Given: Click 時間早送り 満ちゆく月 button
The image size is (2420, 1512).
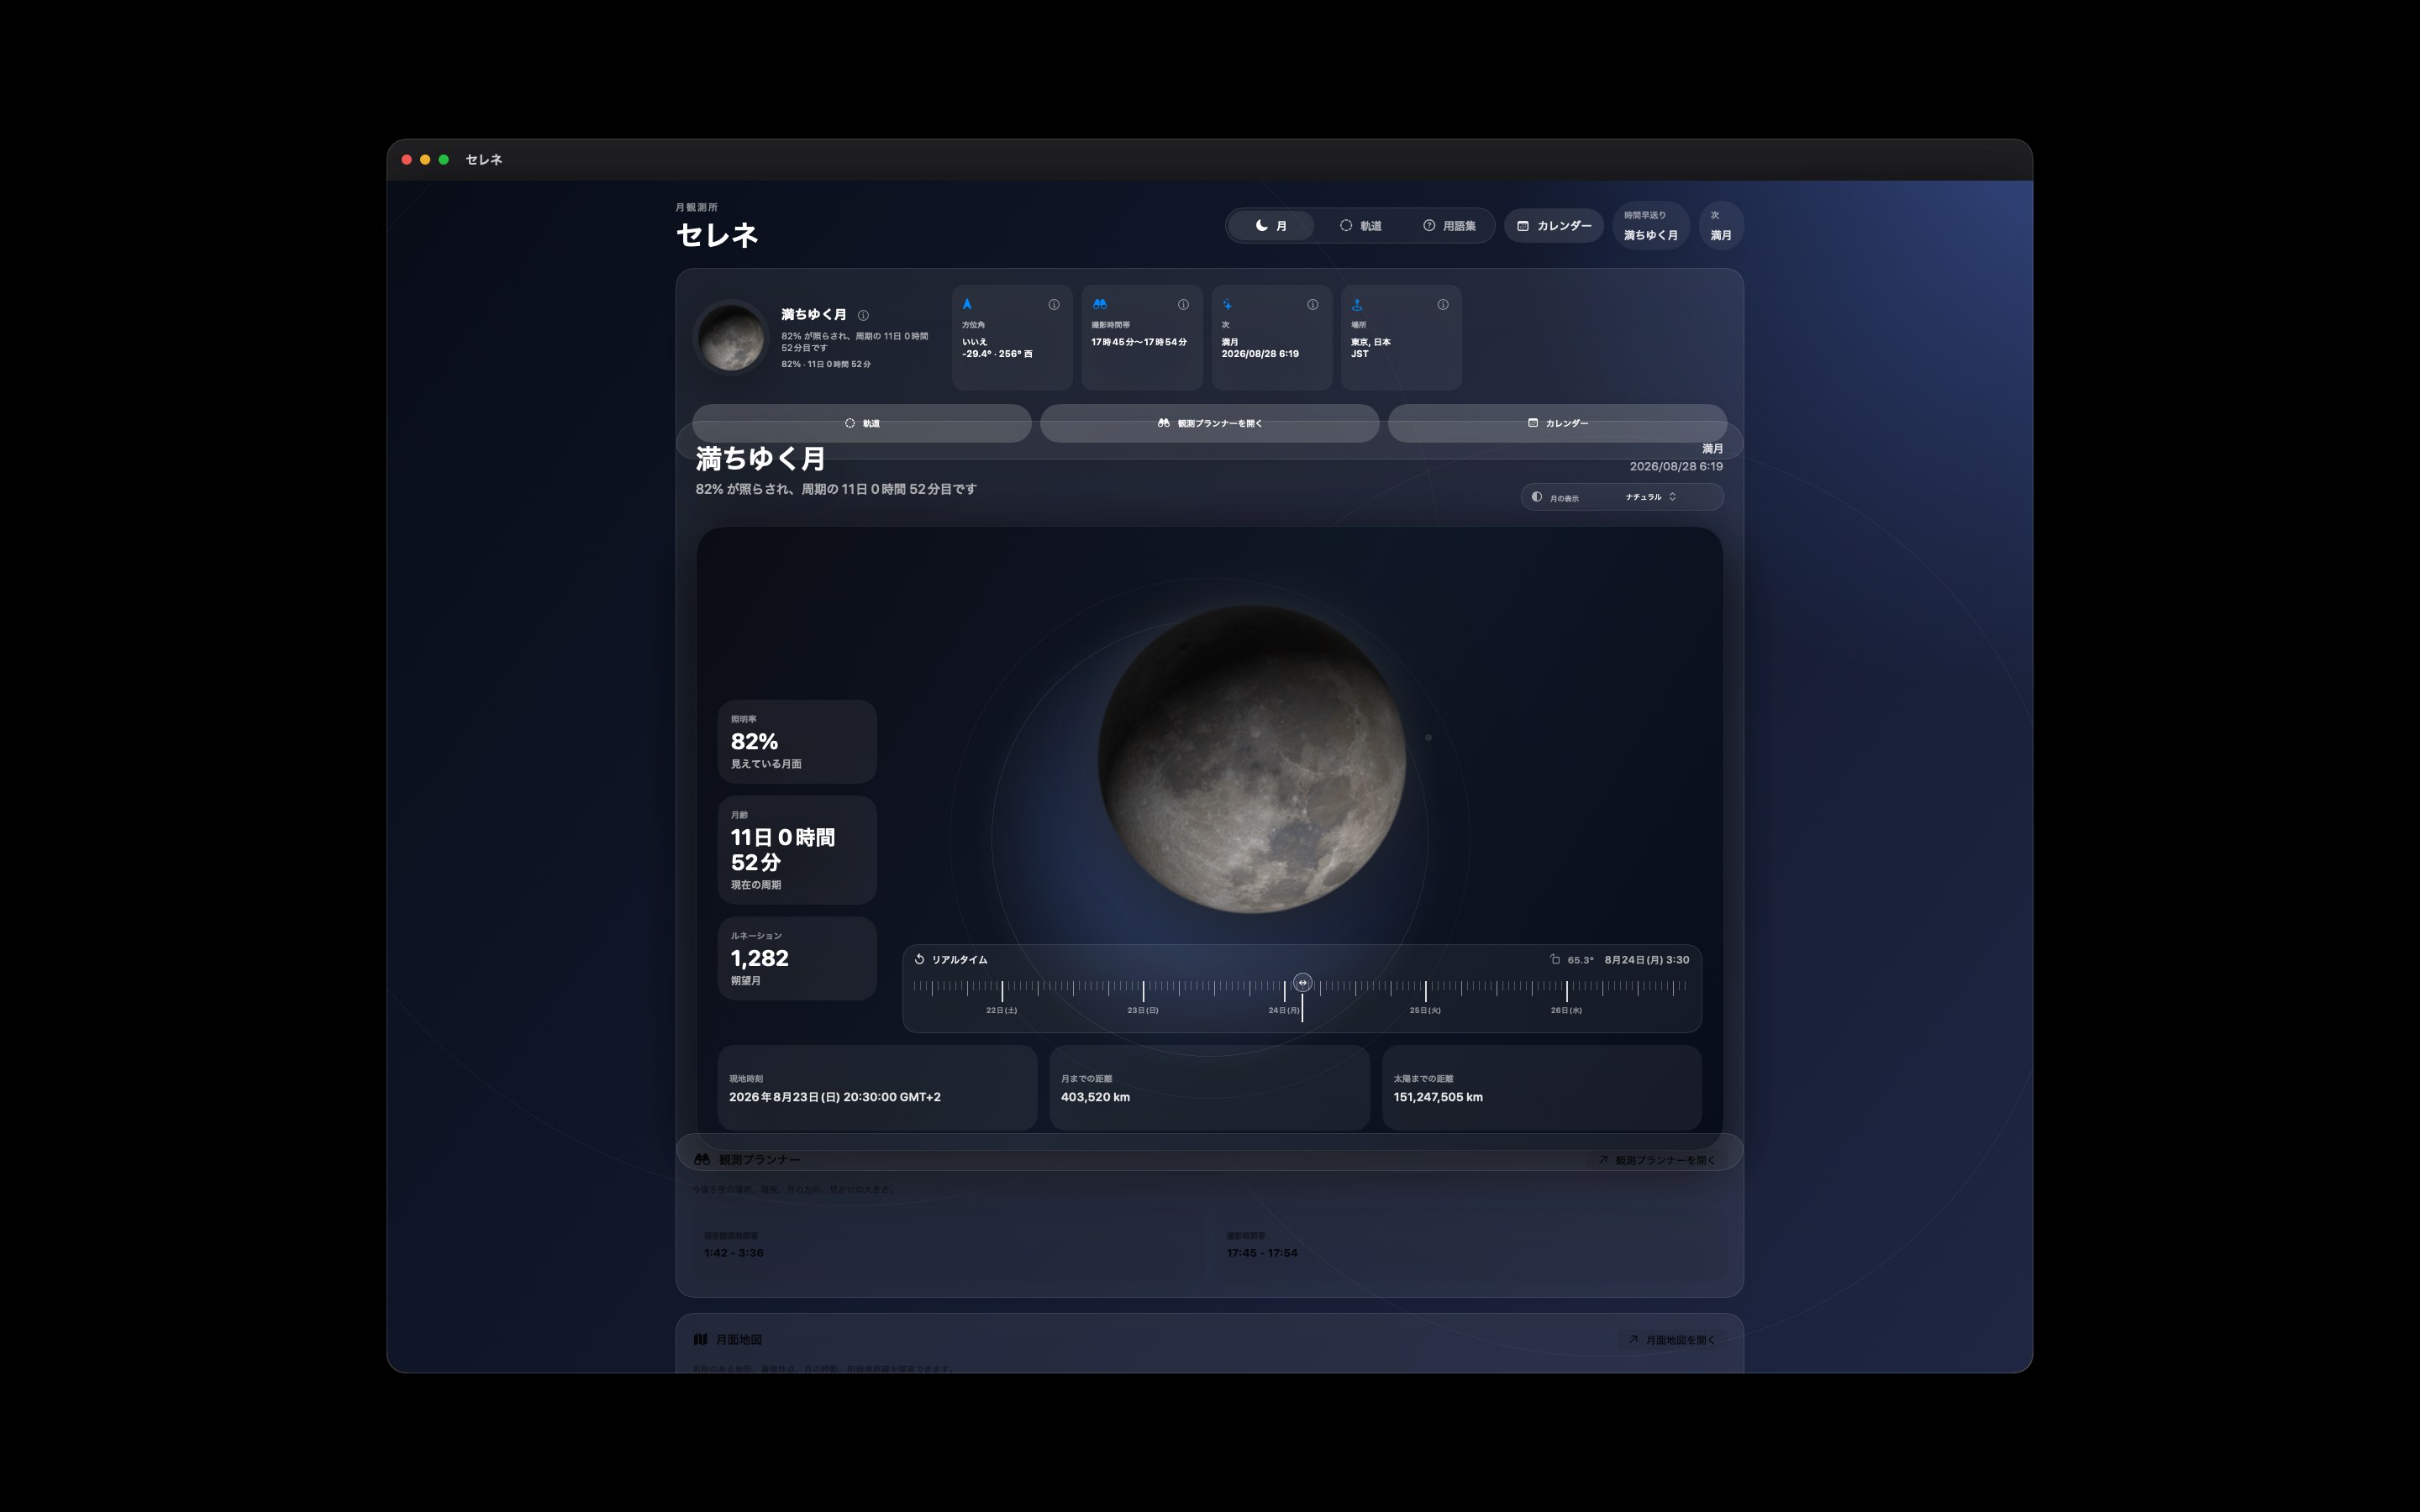Looking at the screenshot, I should (1651, 226).
